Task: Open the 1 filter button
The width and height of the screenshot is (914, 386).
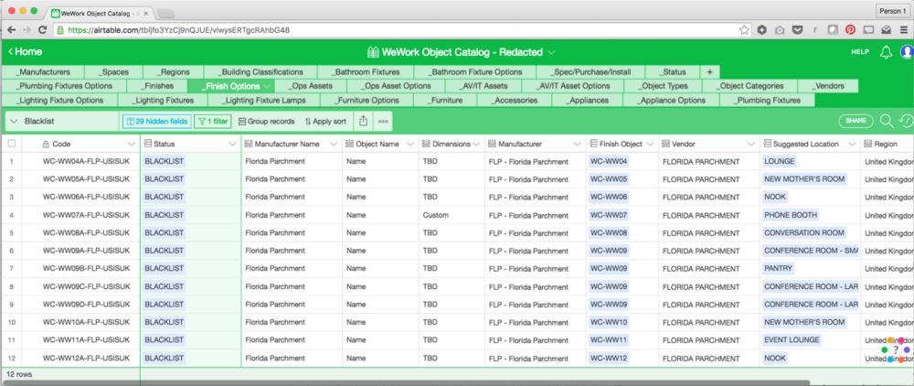Action: 213,122
